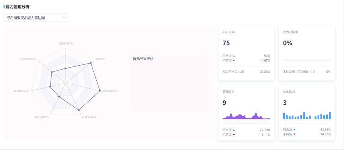Click the radar point on 数据采集安全 axis
The width and height of the screenshot is (344, 150).
point(66,68)
